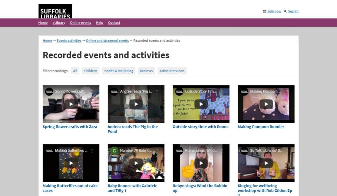Click the green G avatar on Baby Bounce video
337x196 pixels.
(114, 151)
